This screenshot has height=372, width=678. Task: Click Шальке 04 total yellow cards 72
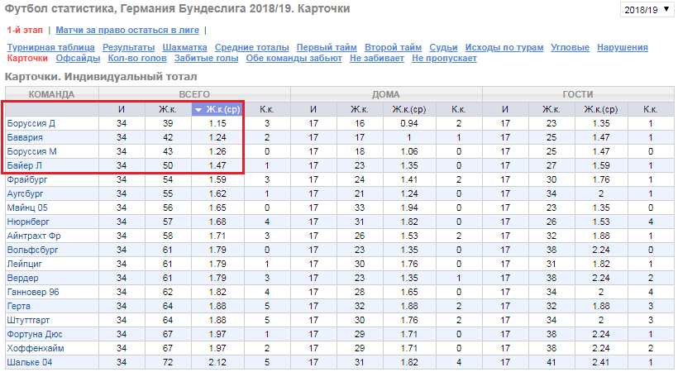(x=167, y=362)
